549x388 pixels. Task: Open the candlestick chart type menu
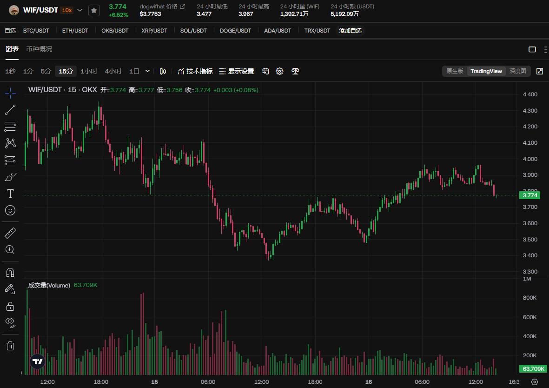point(163,71)
